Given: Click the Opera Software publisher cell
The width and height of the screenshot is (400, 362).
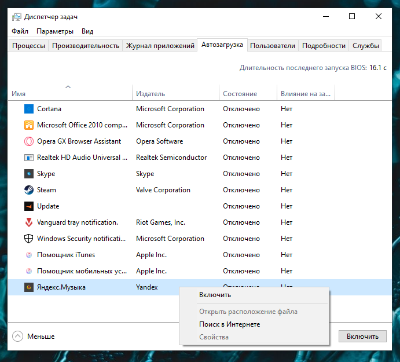Looking at the screenshot, I should 160,141.
